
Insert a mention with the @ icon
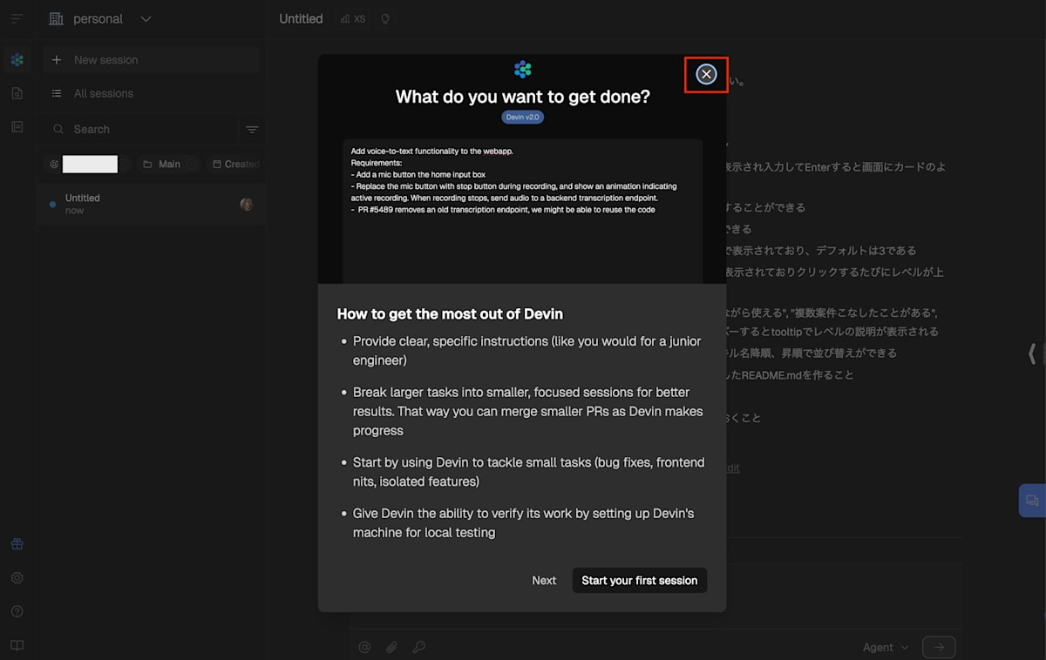[x=365, y=647]
